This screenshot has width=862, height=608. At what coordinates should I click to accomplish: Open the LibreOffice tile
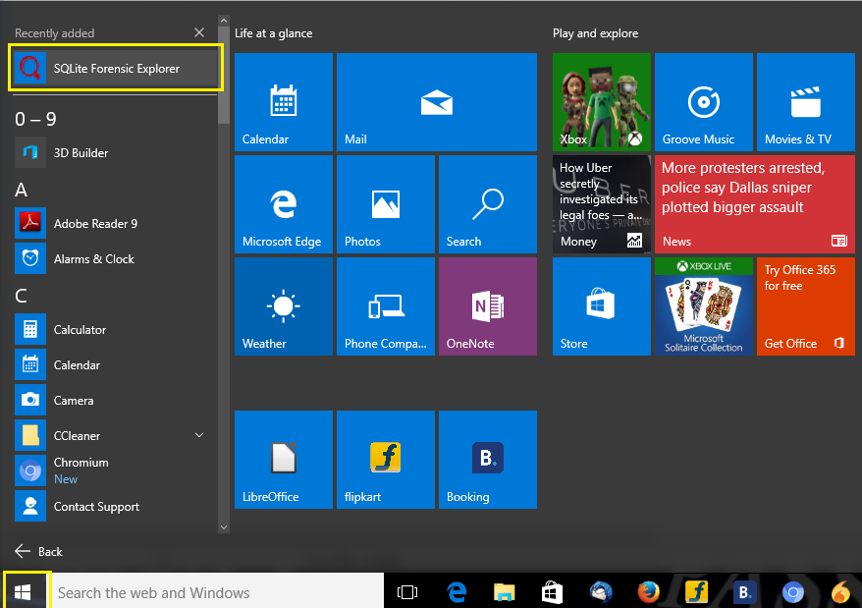[x=284, y=460]
